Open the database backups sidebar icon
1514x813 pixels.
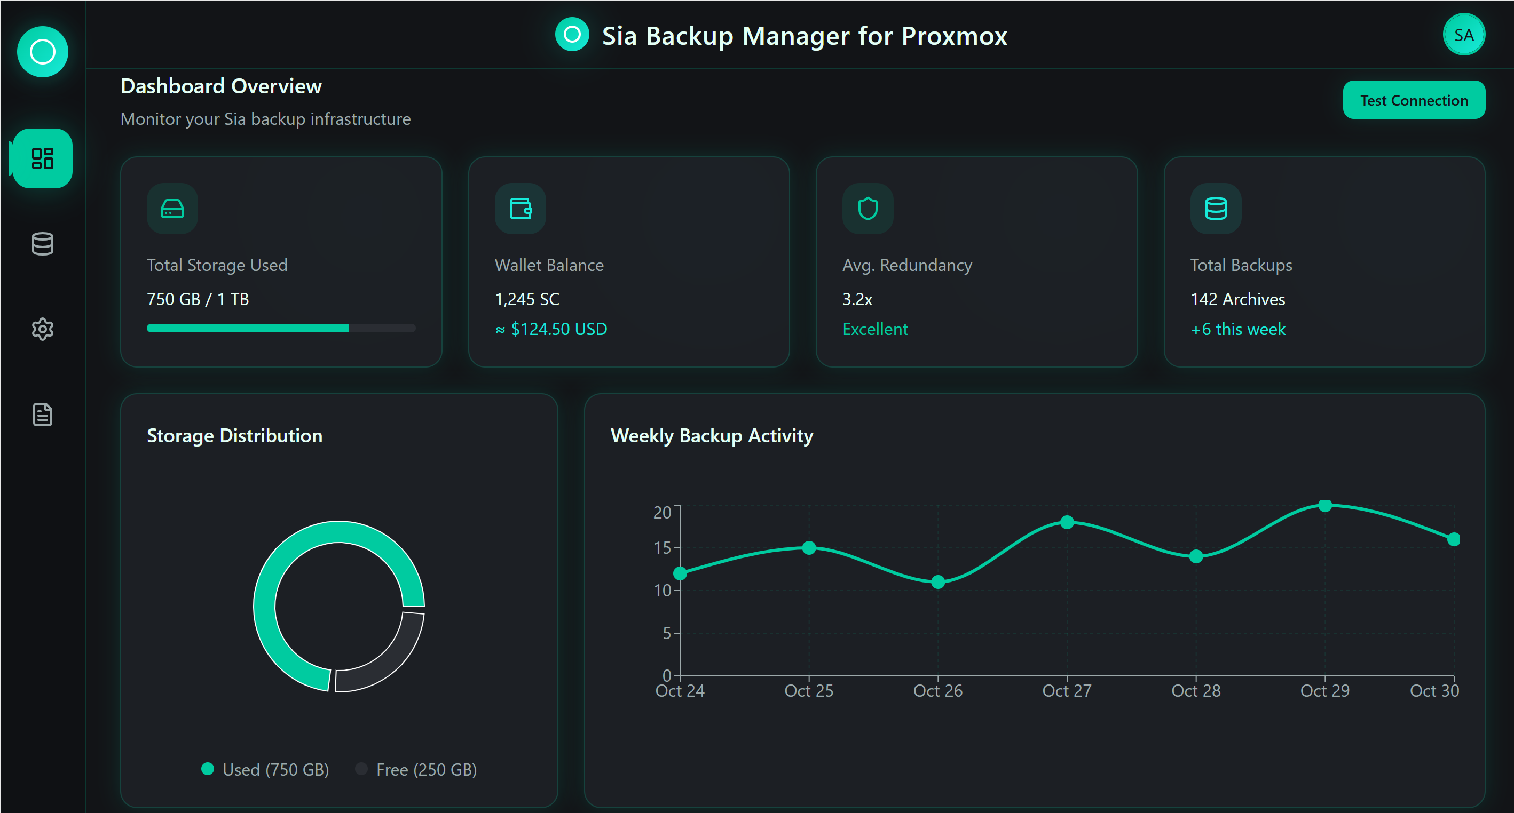point(42,243)
